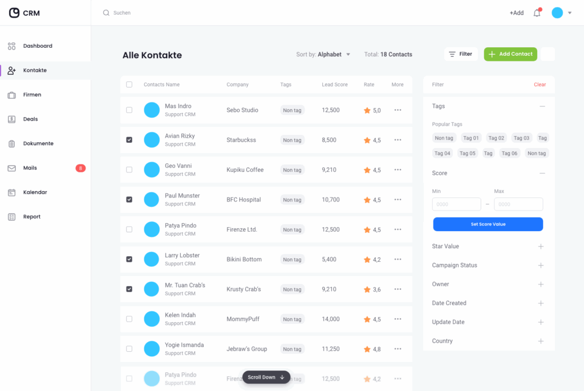Click the search magnifier icon

click(106, 13)
